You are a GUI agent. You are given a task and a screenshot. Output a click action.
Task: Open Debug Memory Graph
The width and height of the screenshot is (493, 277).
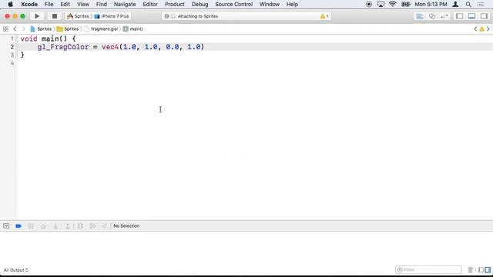point(92,225)
